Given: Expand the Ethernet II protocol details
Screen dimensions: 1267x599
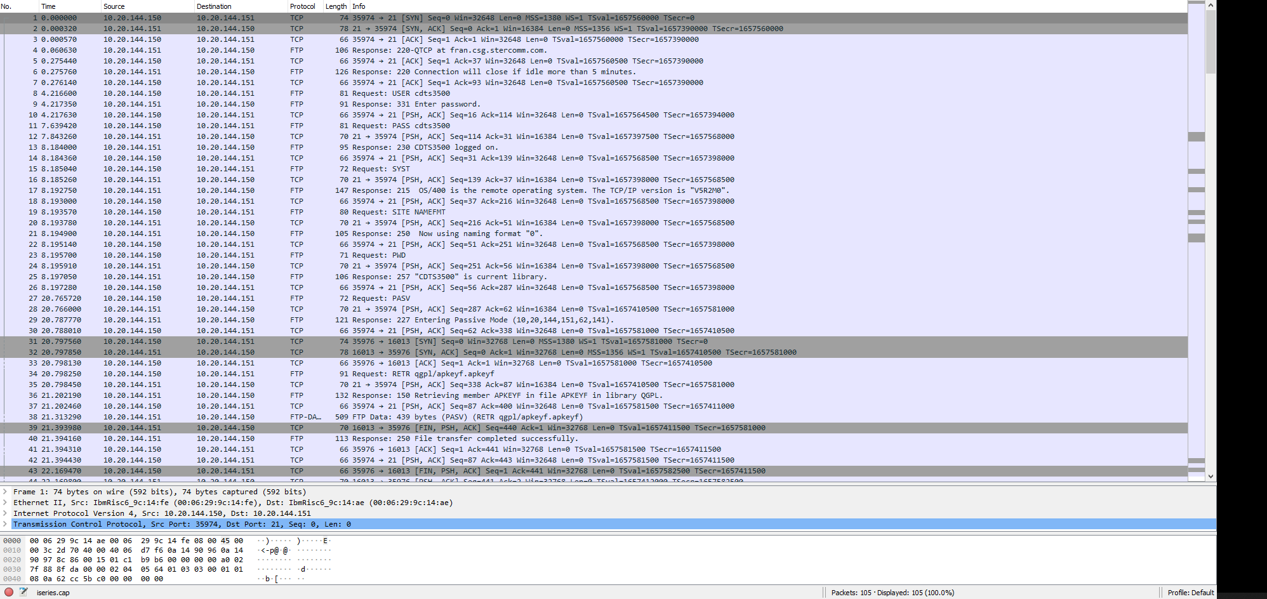Looking at the screenshot, I should (6, 502).
